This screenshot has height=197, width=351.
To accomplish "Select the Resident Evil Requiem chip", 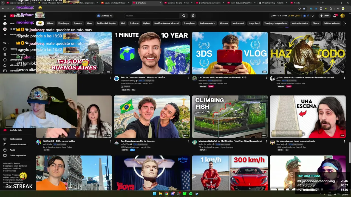I will (106, 23).
